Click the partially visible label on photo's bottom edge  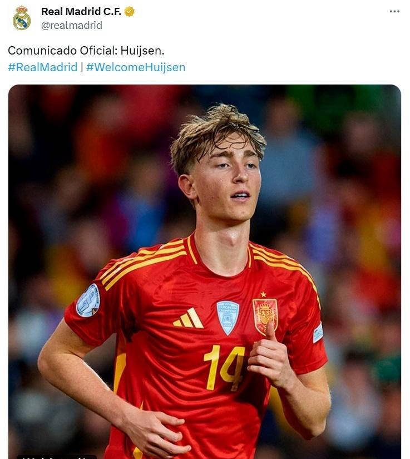[56, 457]
